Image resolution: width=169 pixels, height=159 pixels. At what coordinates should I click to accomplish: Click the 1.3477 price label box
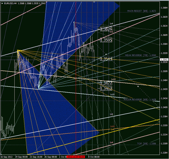coord(106,83)
